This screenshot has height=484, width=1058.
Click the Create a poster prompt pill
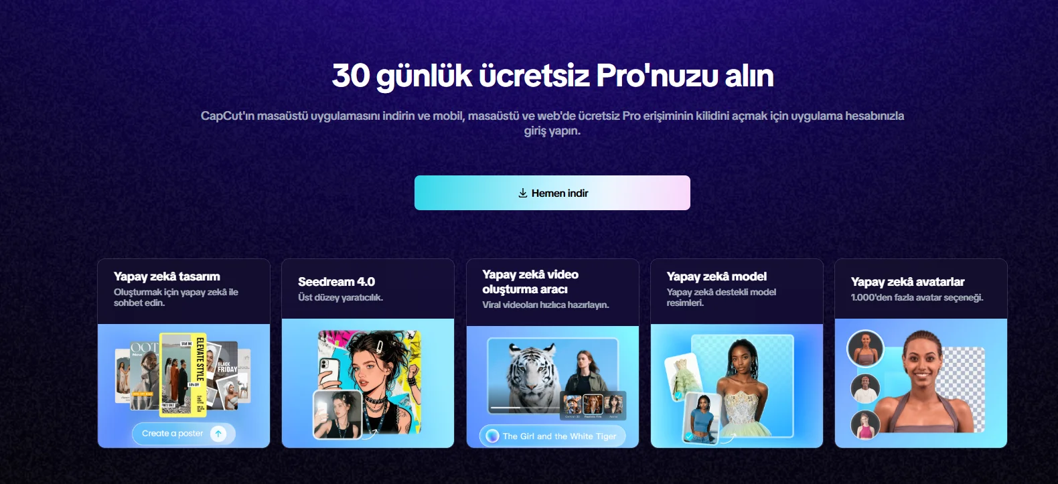184,434
